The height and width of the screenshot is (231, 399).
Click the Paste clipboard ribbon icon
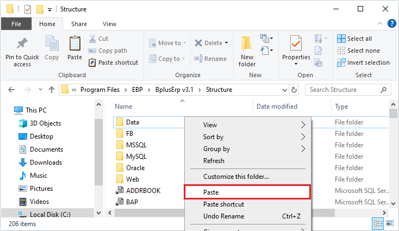point(75,43)
